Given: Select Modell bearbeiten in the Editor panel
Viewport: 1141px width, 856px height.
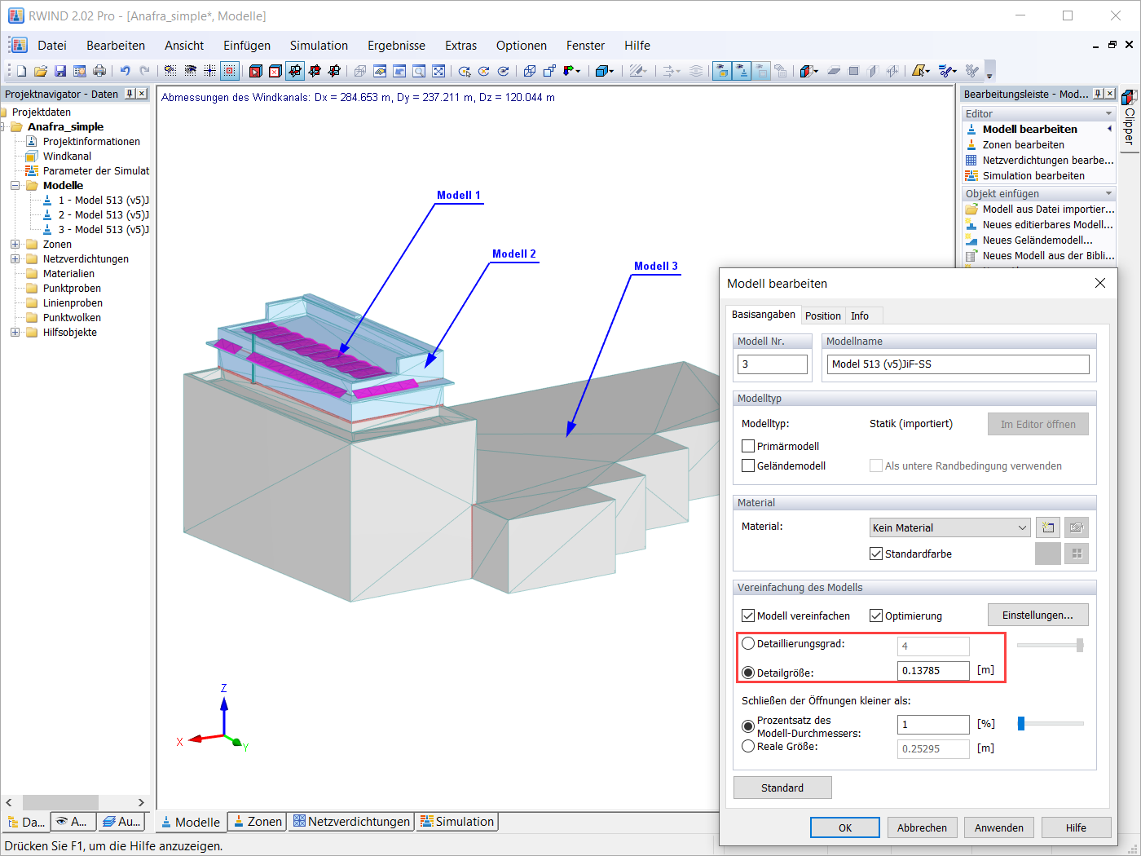Looking at the screenshot, I should tap(1029, 129).
